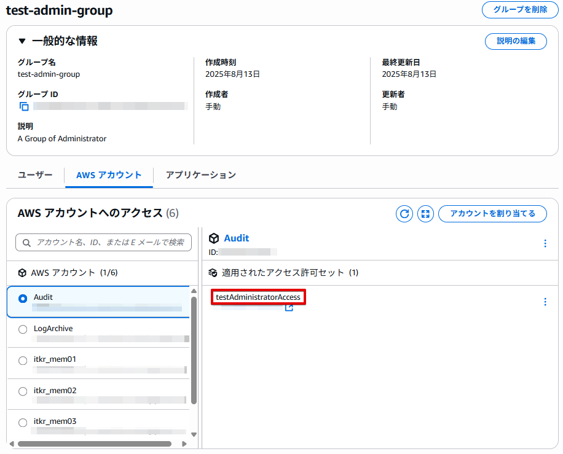The width and height of the screenshot is (563, 454).
Task: Click the horizontal scrollbar thumb under account list
Action: click(x=95, y=444)
